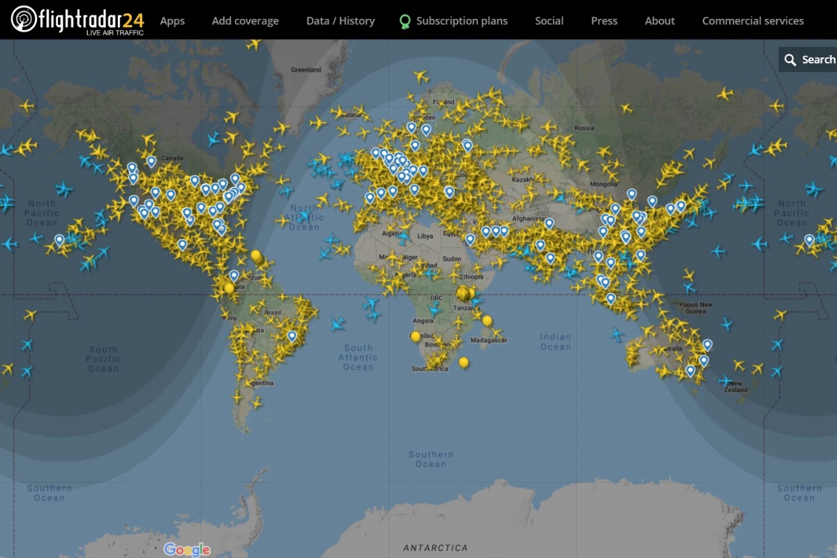Open the Data / History menu
The height and width of the screenshot is (558, 837).
(340, 21)
